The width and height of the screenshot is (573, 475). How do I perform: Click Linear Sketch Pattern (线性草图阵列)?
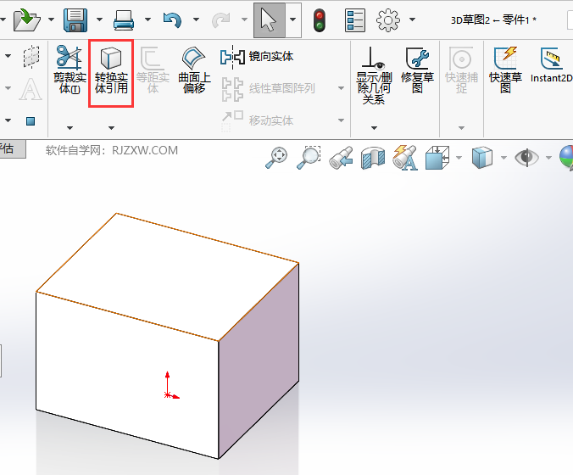coord(269,88)
